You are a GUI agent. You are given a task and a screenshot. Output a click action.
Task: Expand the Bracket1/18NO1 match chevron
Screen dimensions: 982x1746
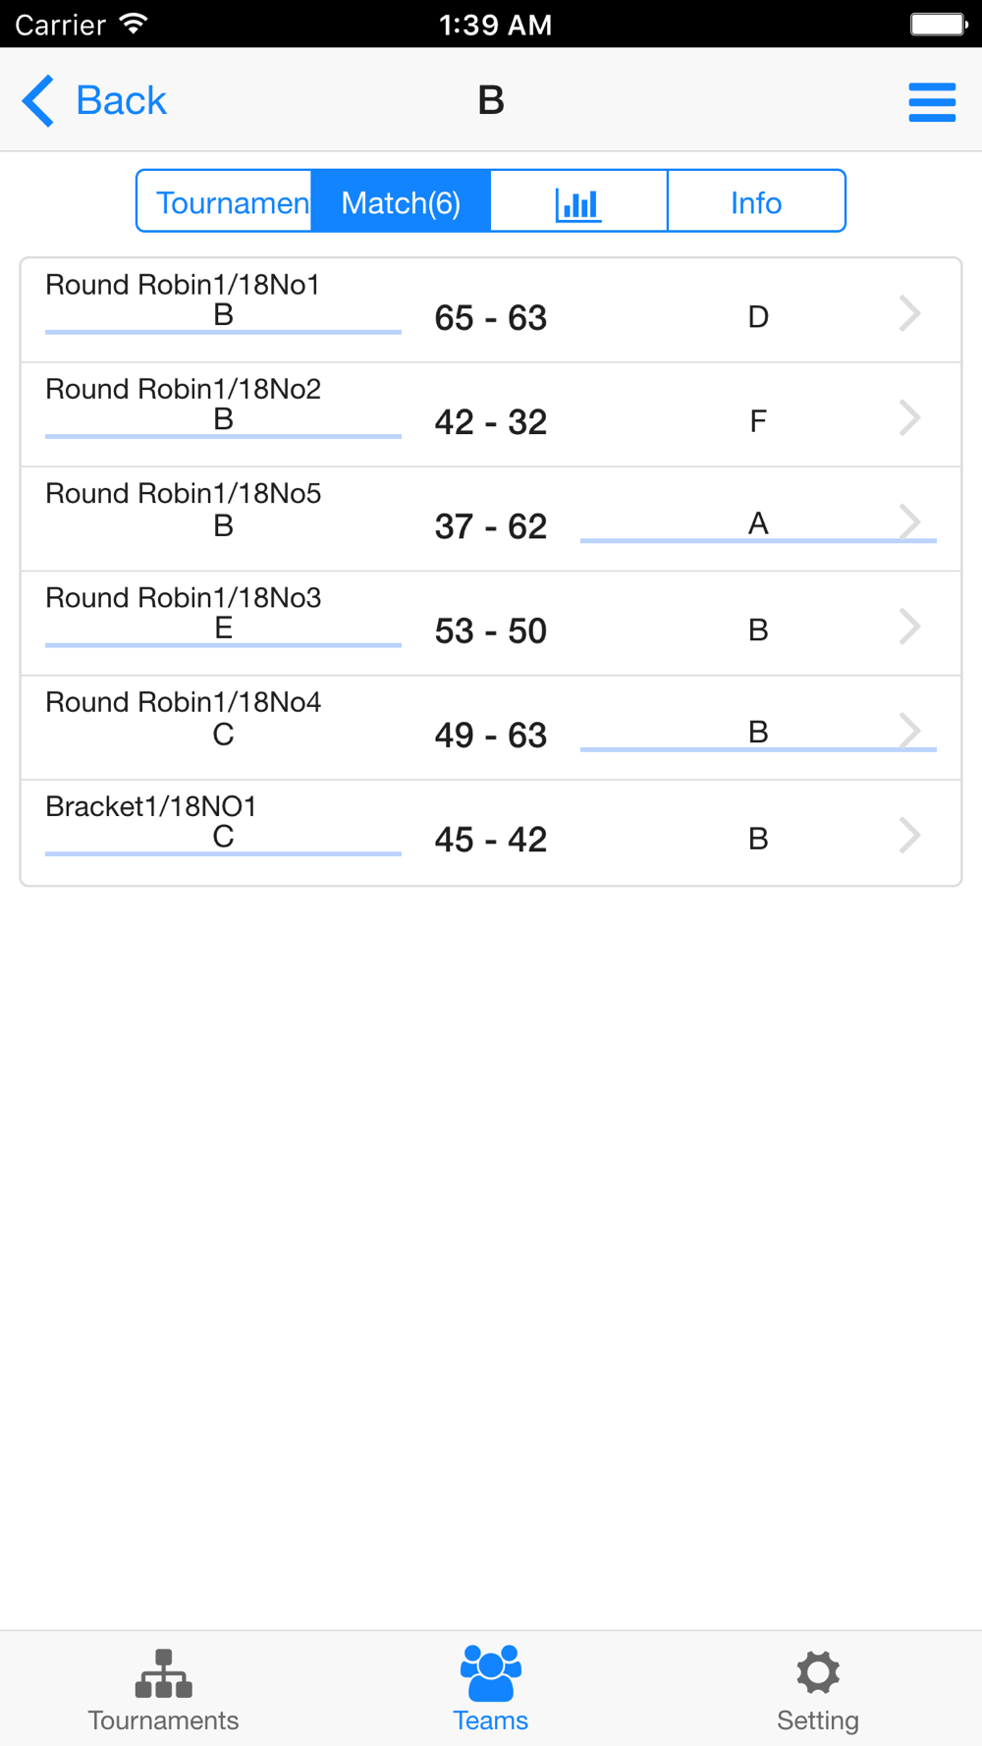pos(910,836)
